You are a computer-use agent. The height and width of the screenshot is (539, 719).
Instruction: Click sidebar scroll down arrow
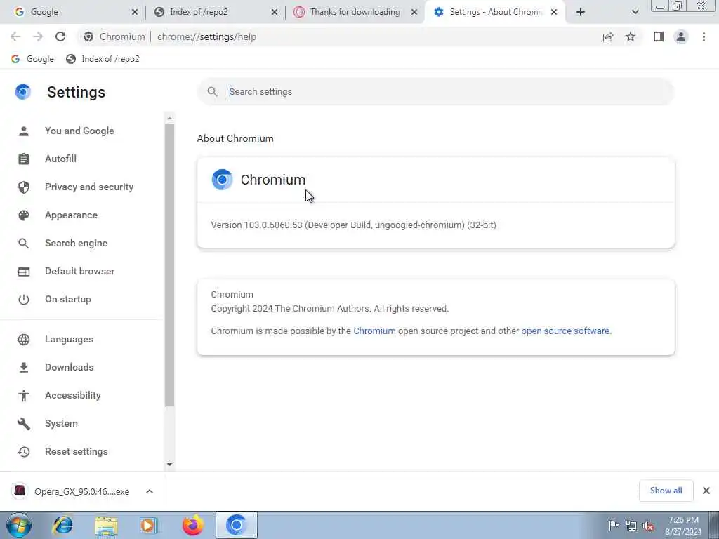click(170, 465)
